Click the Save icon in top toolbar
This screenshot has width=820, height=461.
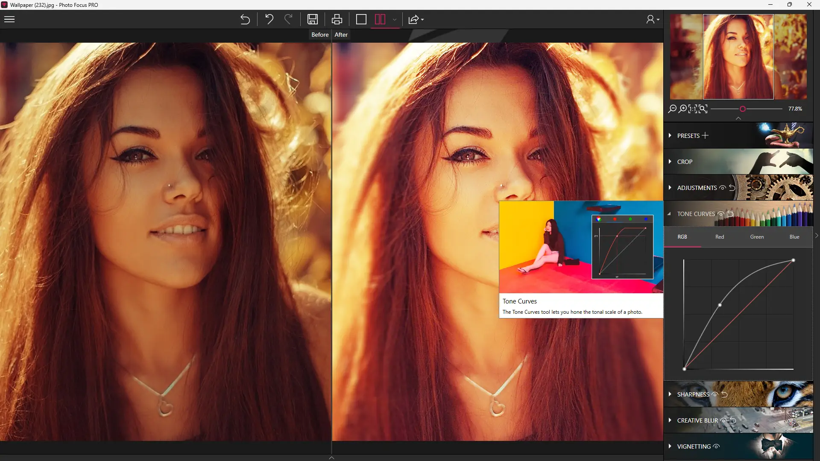coord(313,19)
